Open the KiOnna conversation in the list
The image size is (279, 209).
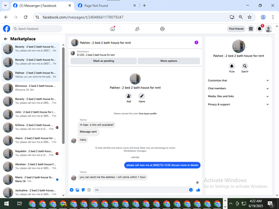click(31, 127)
